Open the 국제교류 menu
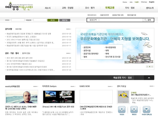The width and height of the screenshot is (158, 120). [x=110, y=8]
